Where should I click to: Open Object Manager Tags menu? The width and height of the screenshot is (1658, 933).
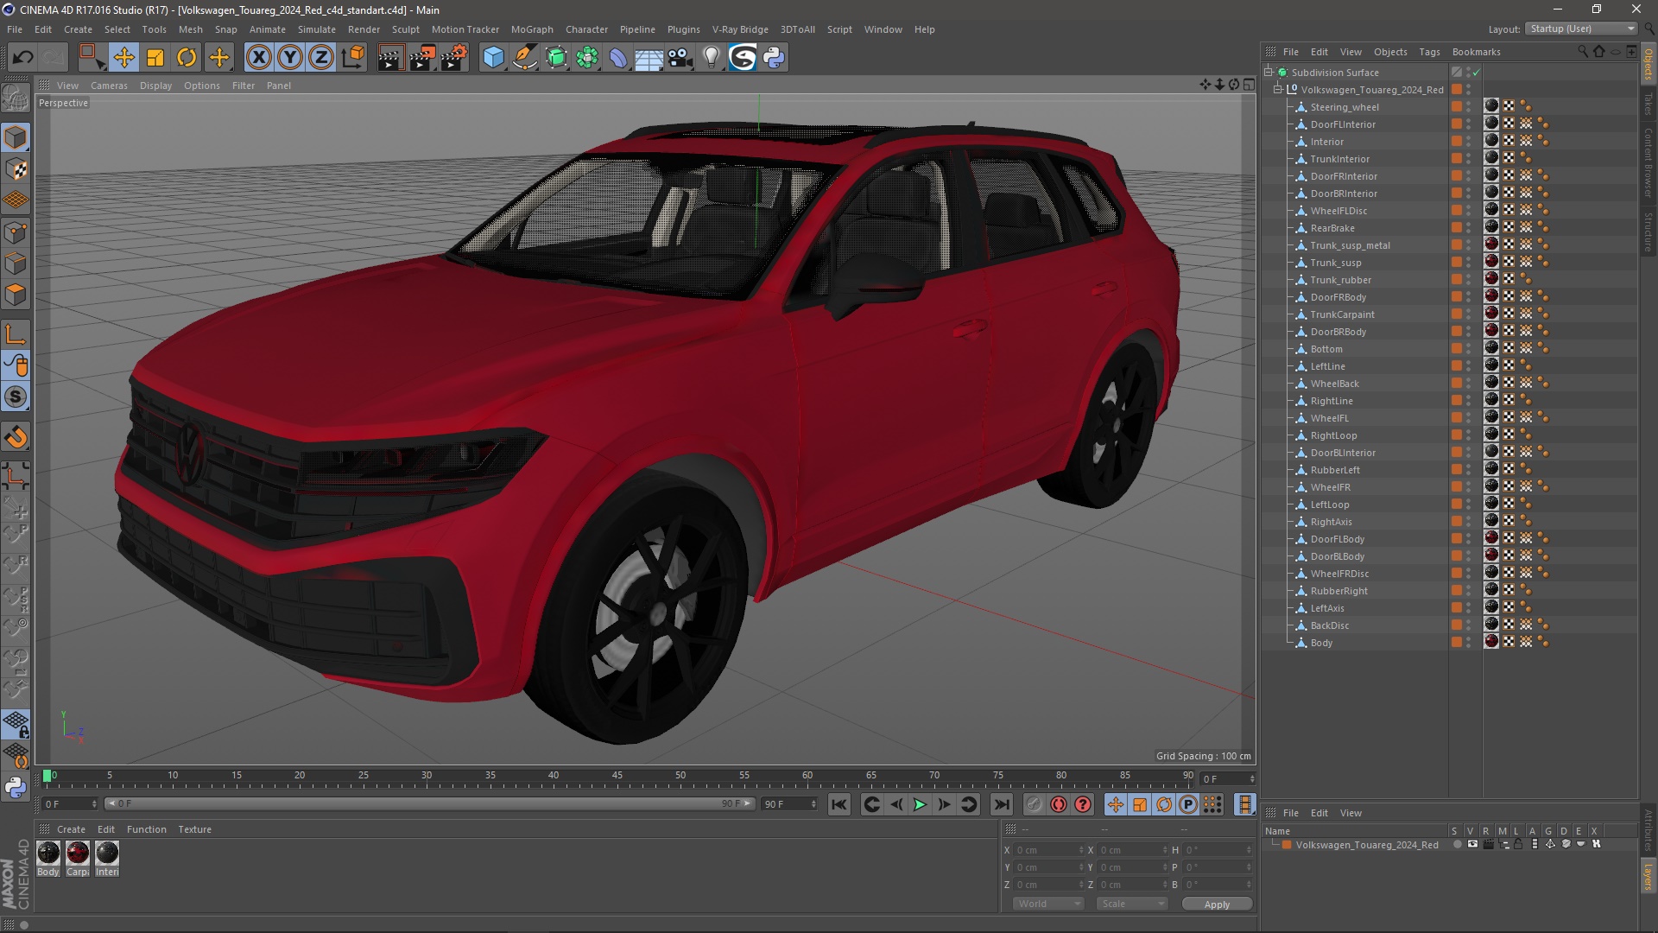(1429, 52)
